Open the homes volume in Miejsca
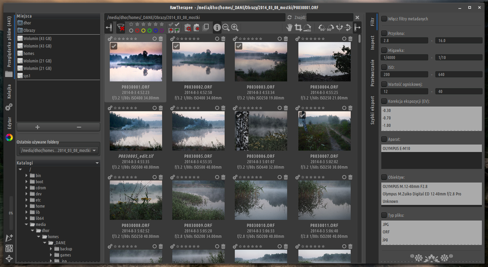The height and width of the screenshot is (267, 488). click(58, 54)
